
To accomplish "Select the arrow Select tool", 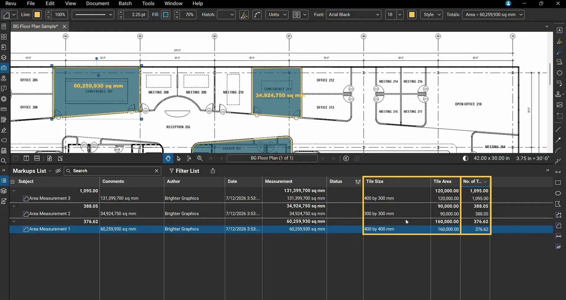I will [x=178, y=158].
